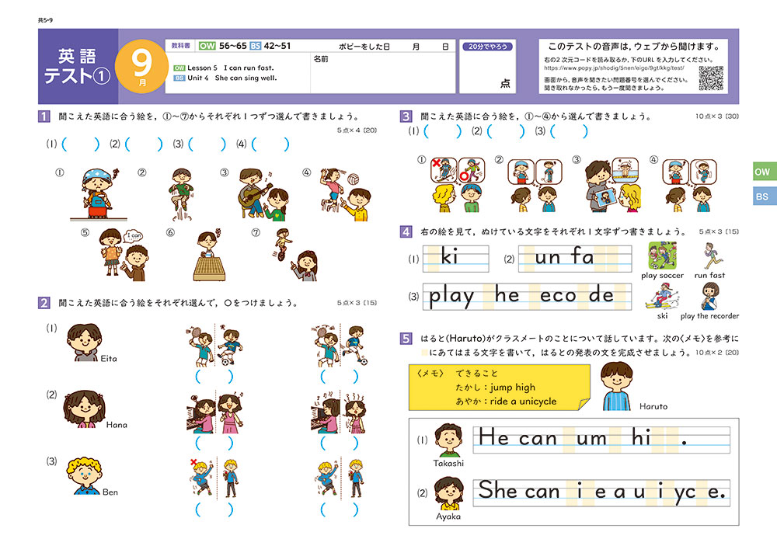Click the QR code image
Image resolution: width=777 pixels, height=546 pixels.
(711, 78)
